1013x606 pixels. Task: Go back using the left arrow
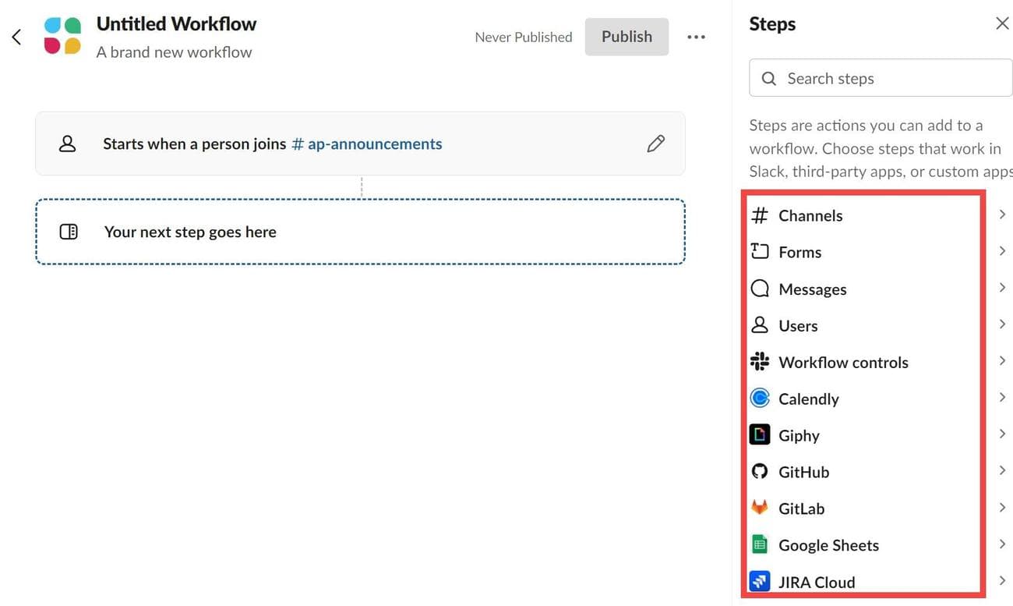tap(16, 37)
